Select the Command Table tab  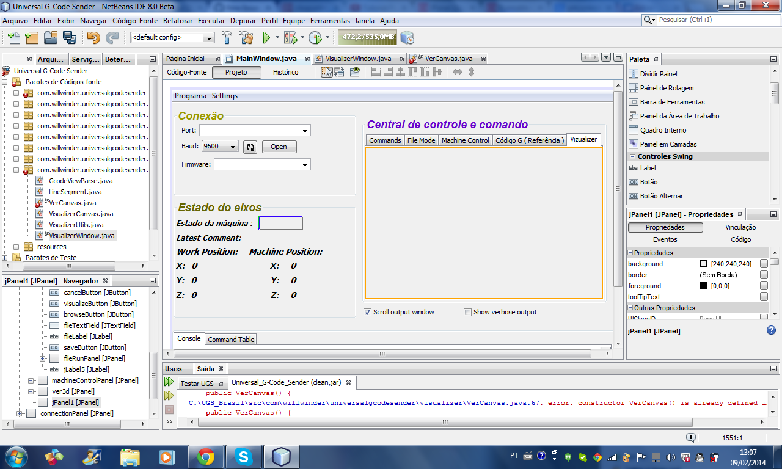pyautogui.click(x=231, y=340)
